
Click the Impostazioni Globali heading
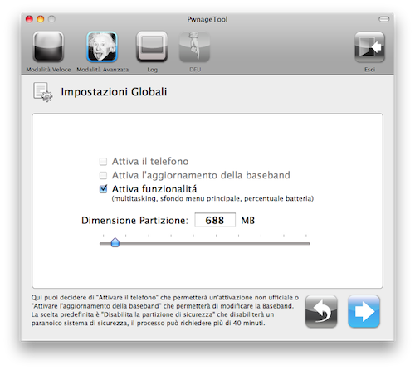(x=114, y=92)
